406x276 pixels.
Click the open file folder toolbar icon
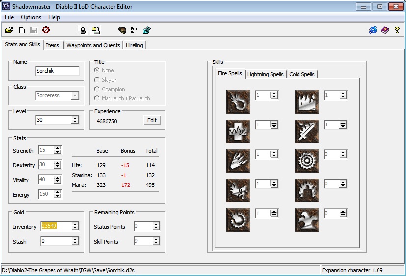pos(9,31)
